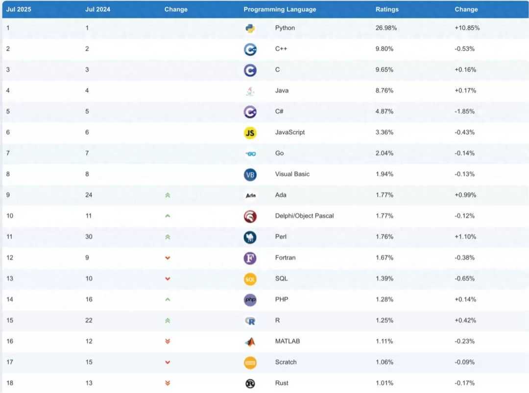Click the Ratings column header
The width and height of the screenshot is (529, 393).
[387, 9]
